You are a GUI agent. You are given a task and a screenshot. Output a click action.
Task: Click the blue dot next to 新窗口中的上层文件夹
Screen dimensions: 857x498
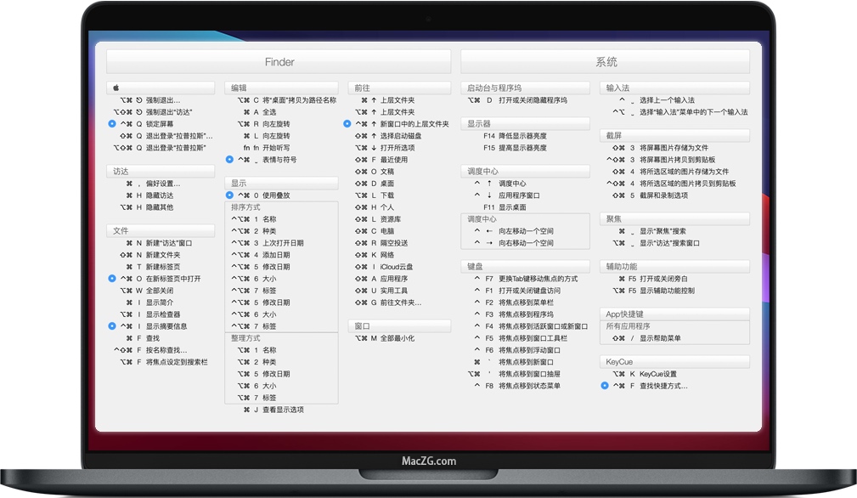pos(346,123)
